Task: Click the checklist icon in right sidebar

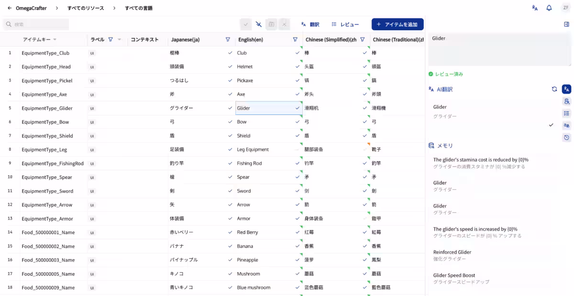Action: coord(566,114)
